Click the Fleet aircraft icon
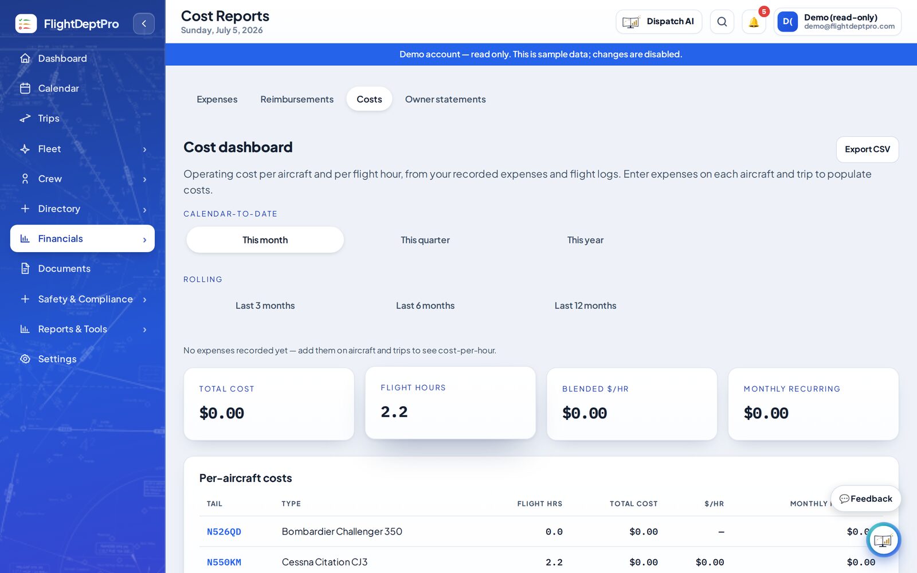 [25, 148]
